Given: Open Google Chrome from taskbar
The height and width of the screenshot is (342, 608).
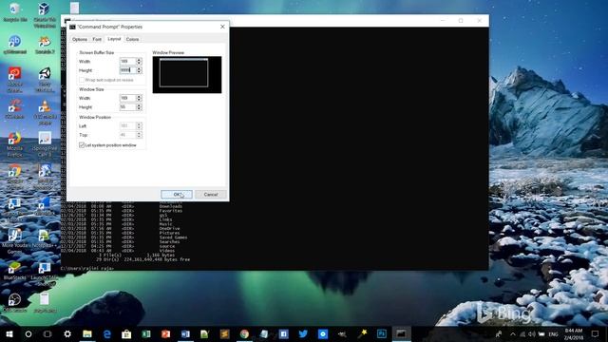Looking at the screenshot, I should click(x=244, y=333).
